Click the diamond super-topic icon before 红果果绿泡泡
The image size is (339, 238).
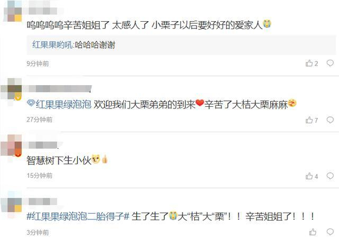click(31, 103)
